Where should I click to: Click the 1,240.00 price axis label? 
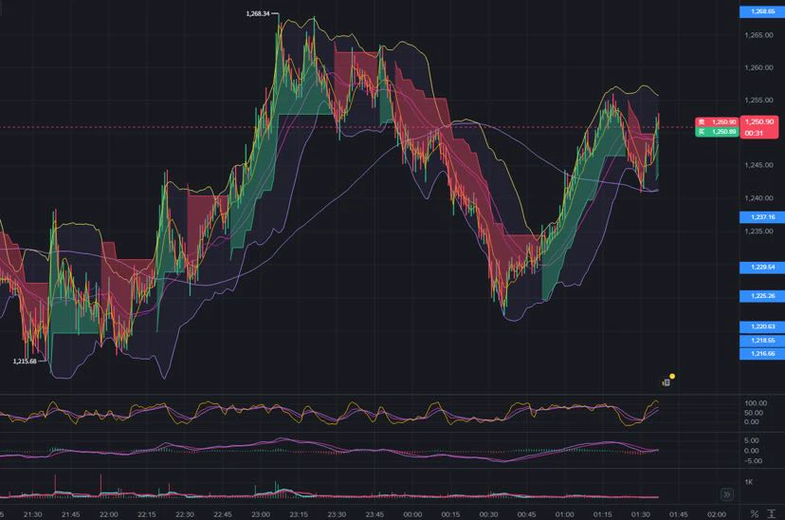click(758, 198)
